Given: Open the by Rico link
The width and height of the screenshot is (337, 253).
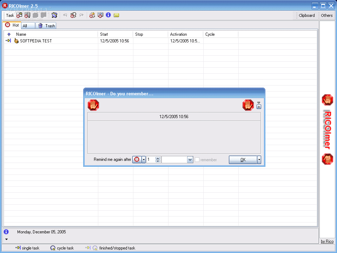Looking at the screenshot, I should 327,241.
